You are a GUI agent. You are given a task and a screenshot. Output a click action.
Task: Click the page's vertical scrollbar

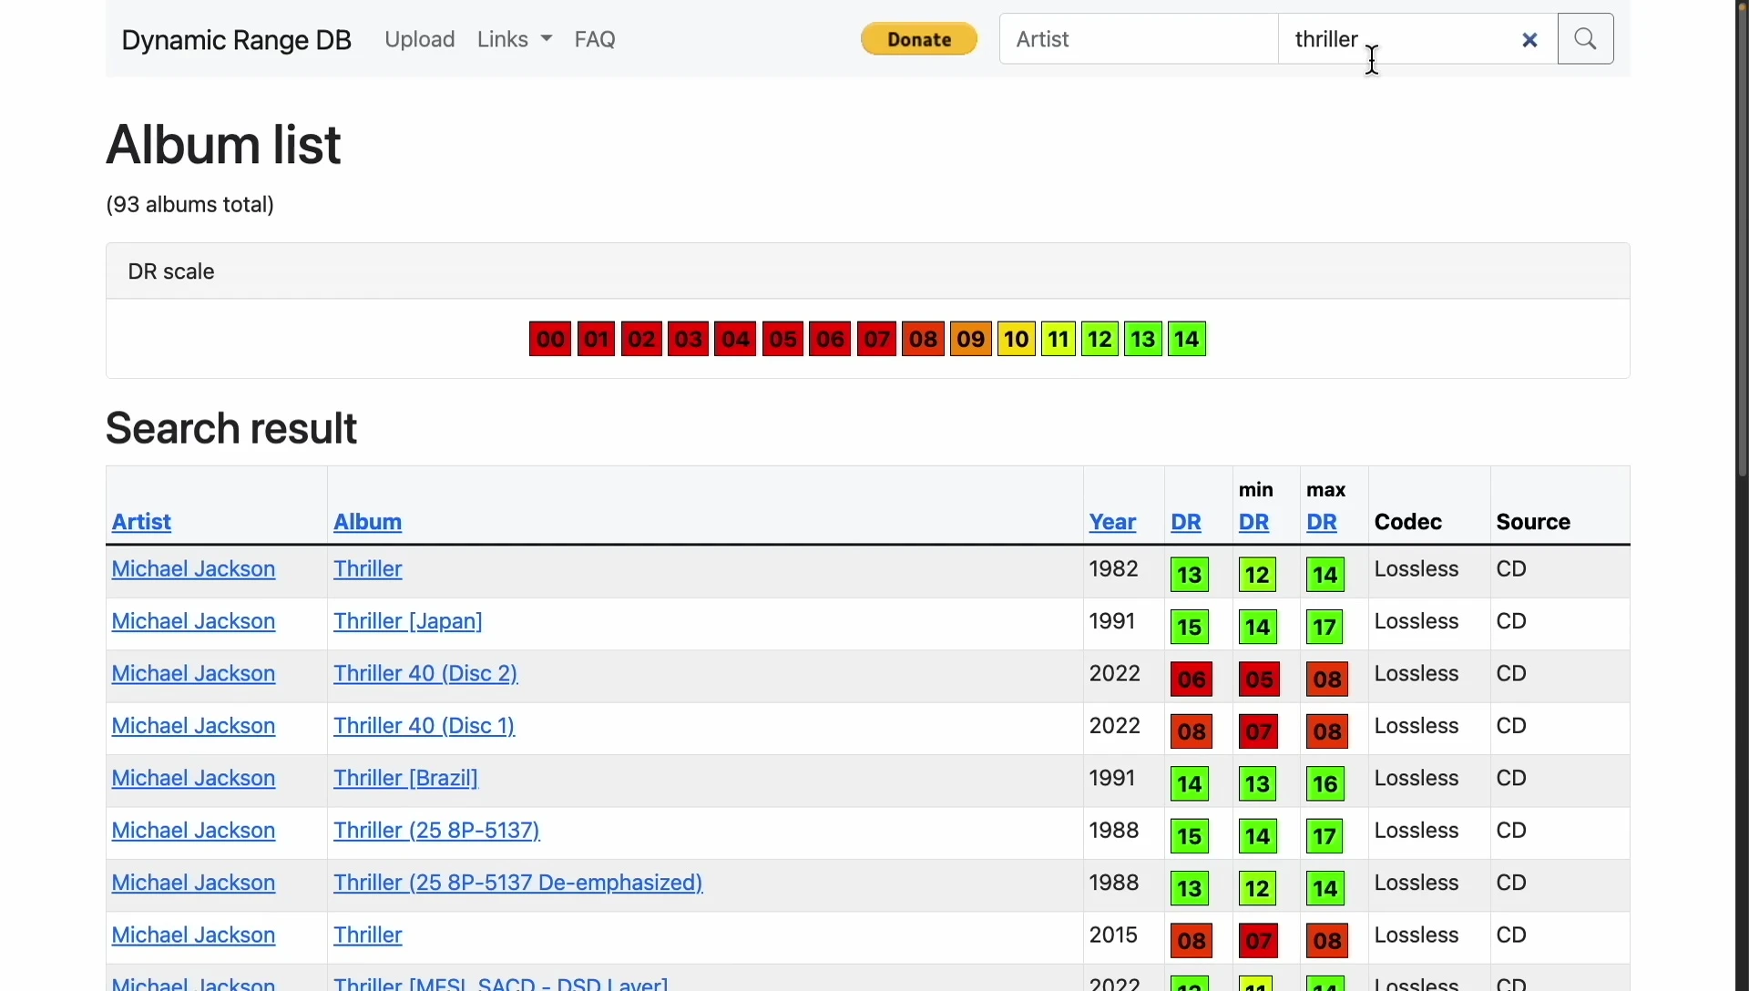click(x=1741, y=237)
